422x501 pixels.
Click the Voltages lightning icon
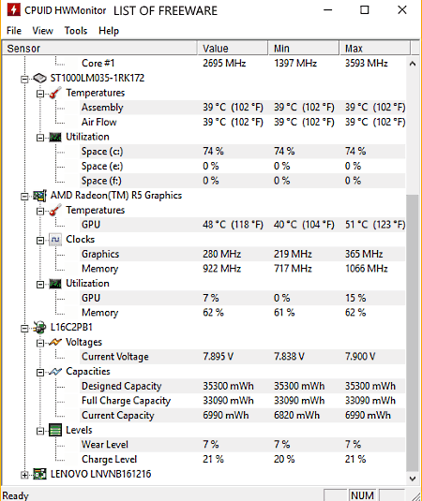coord(55,342)
